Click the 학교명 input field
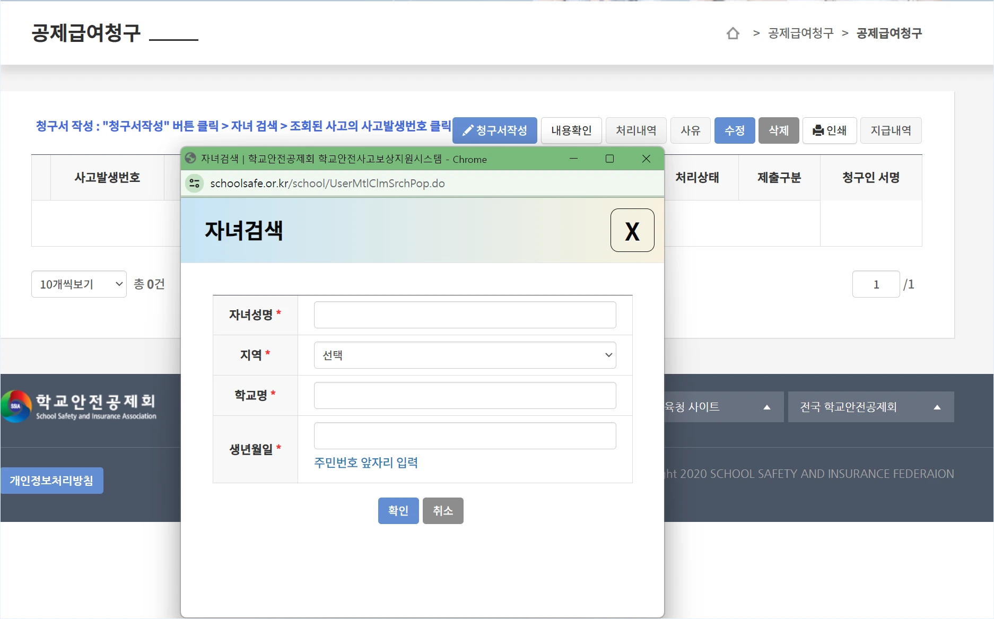Viewport: 994px width, 619px height. click(x=465, y=396)
